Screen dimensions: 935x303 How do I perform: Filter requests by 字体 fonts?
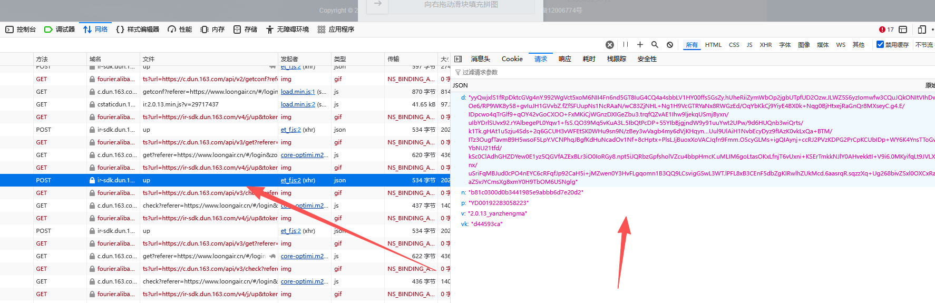point(785,45)
